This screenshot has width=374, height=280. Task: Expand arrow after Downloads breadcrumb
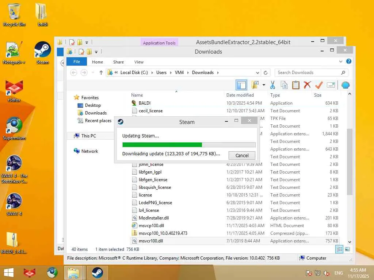pos(218,73)
